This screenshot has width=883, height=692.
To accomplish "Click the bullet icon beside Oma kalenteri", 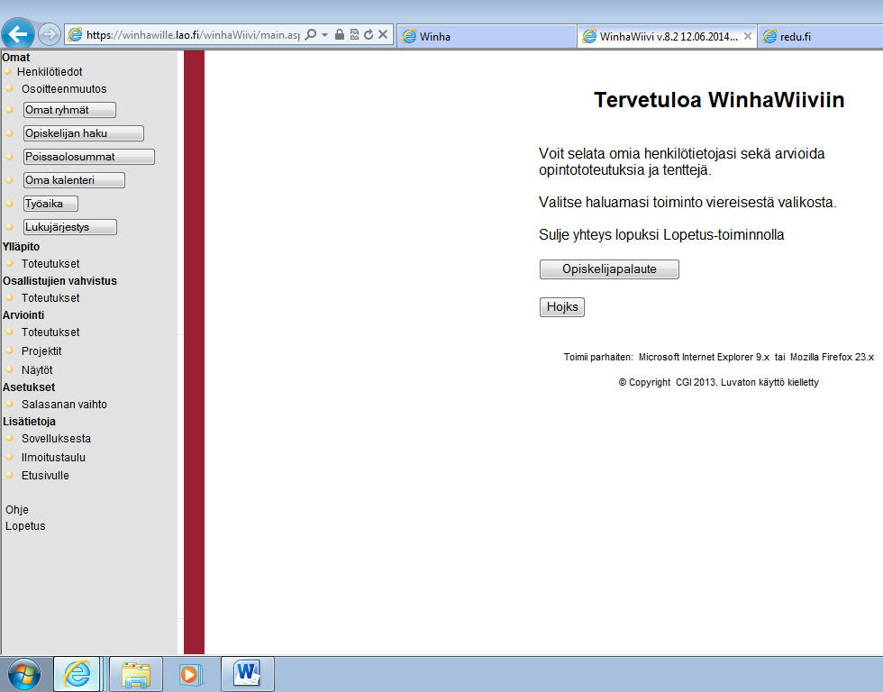I will (10, 180).
